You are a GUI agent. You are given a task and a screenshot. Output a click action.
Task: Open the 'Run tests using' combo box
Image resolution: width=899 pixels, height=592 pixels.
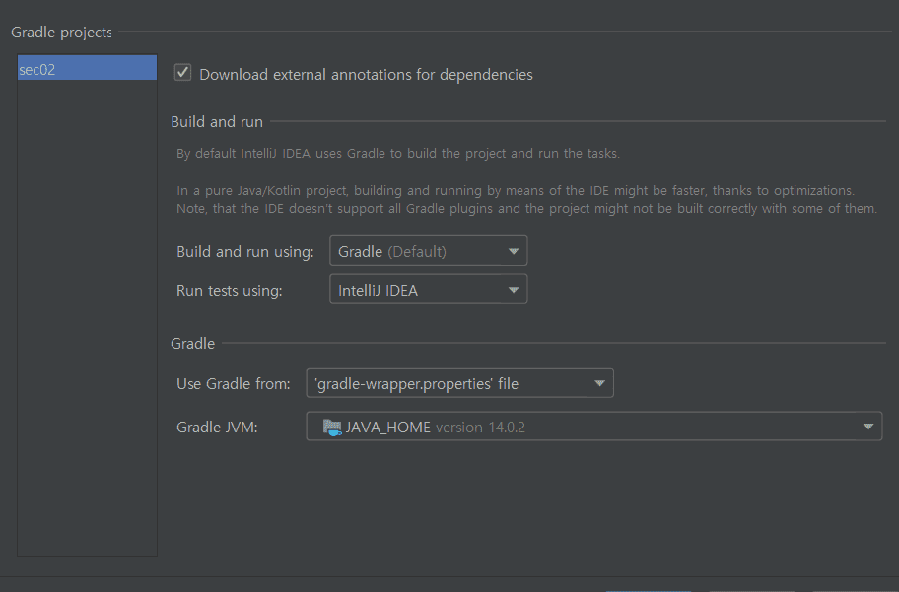click(428, 290)
